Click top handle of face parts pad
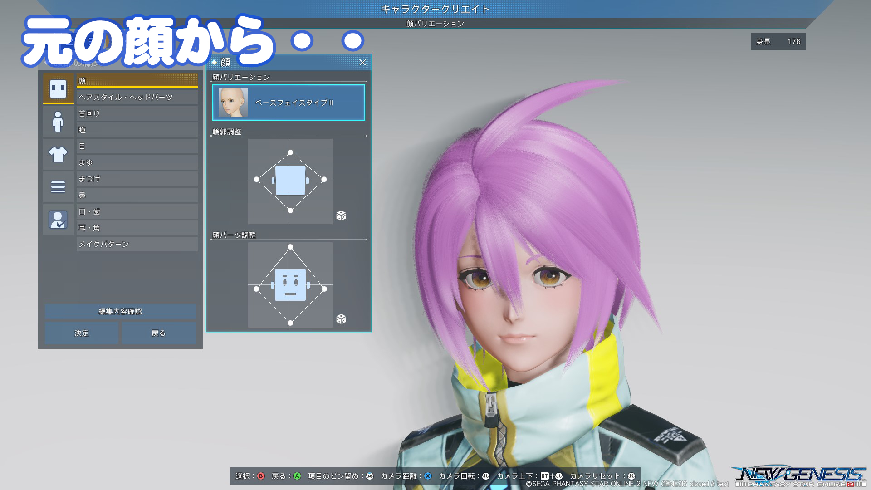The height and width of the screenshot is (490, 871). [290, 247]
